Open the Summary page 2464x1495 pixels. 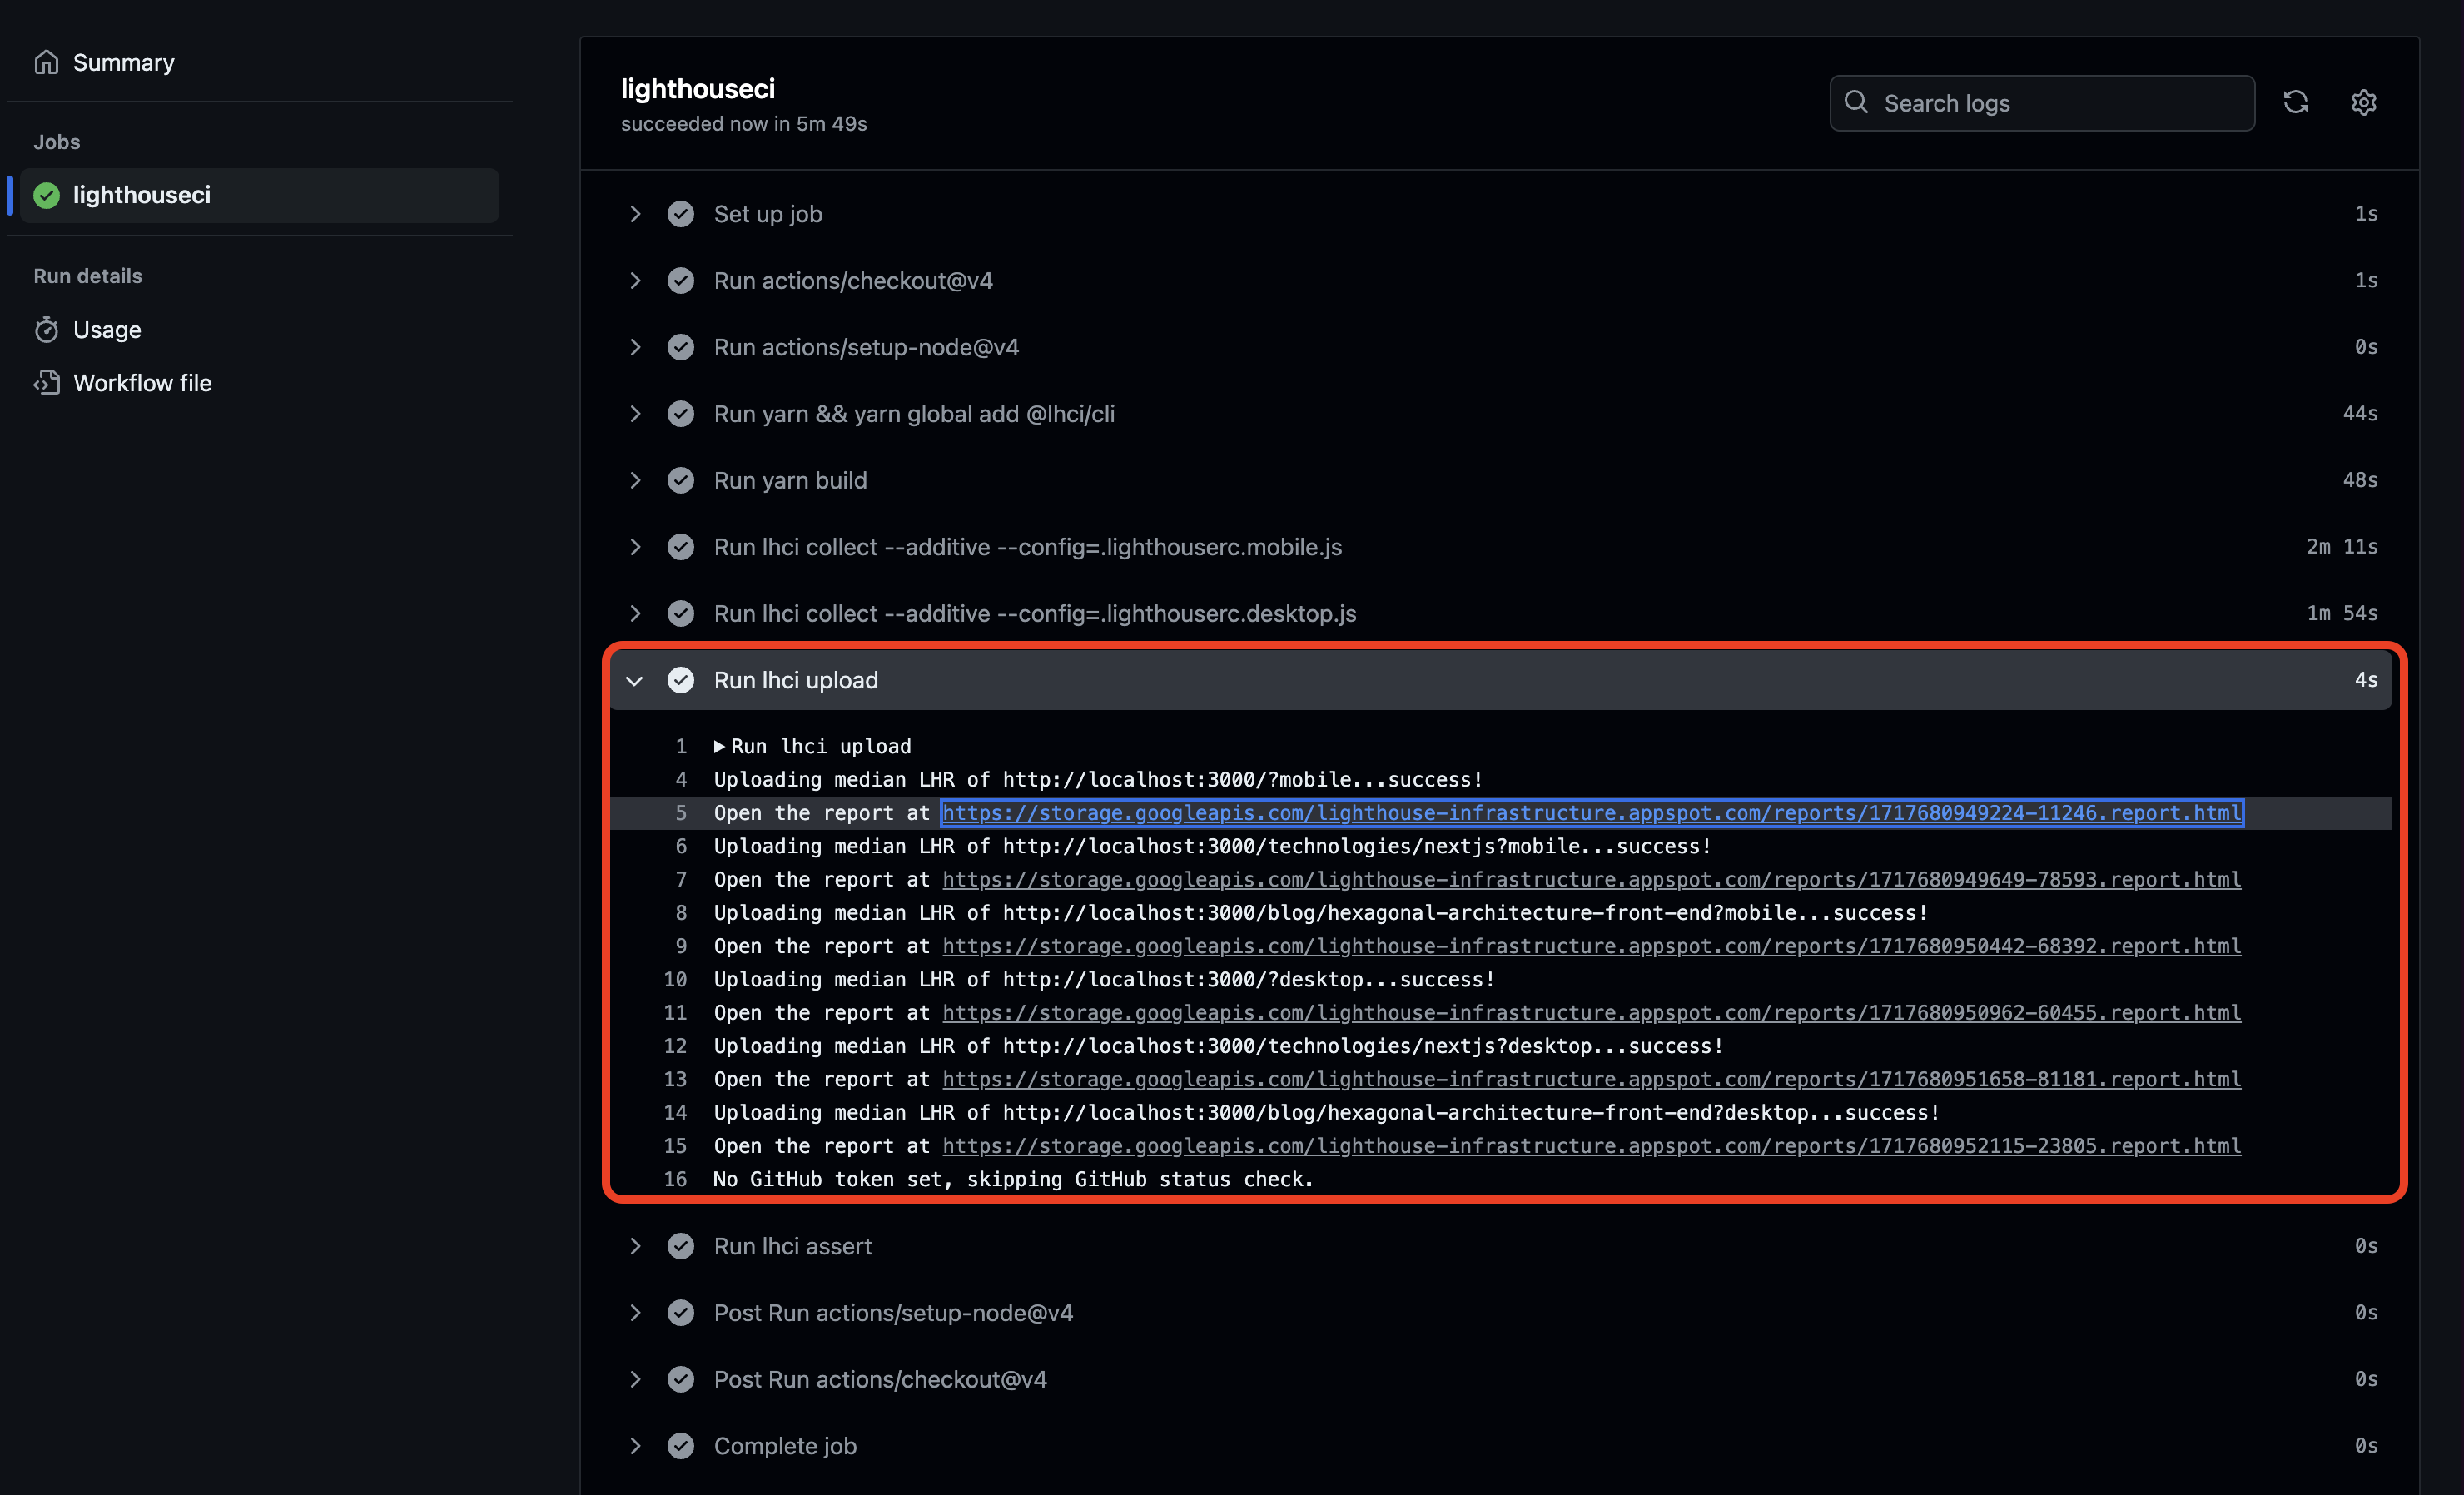pos(123,62)
